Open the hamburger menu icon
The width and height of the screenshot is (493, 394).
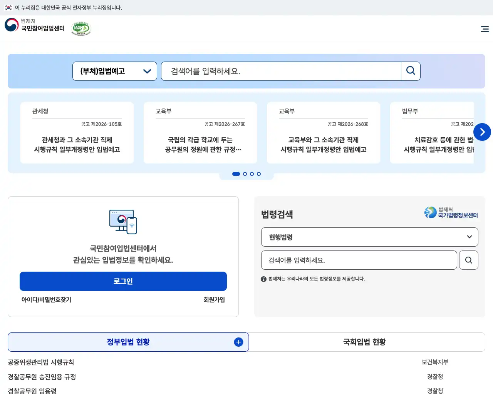[x=485, y=29]
